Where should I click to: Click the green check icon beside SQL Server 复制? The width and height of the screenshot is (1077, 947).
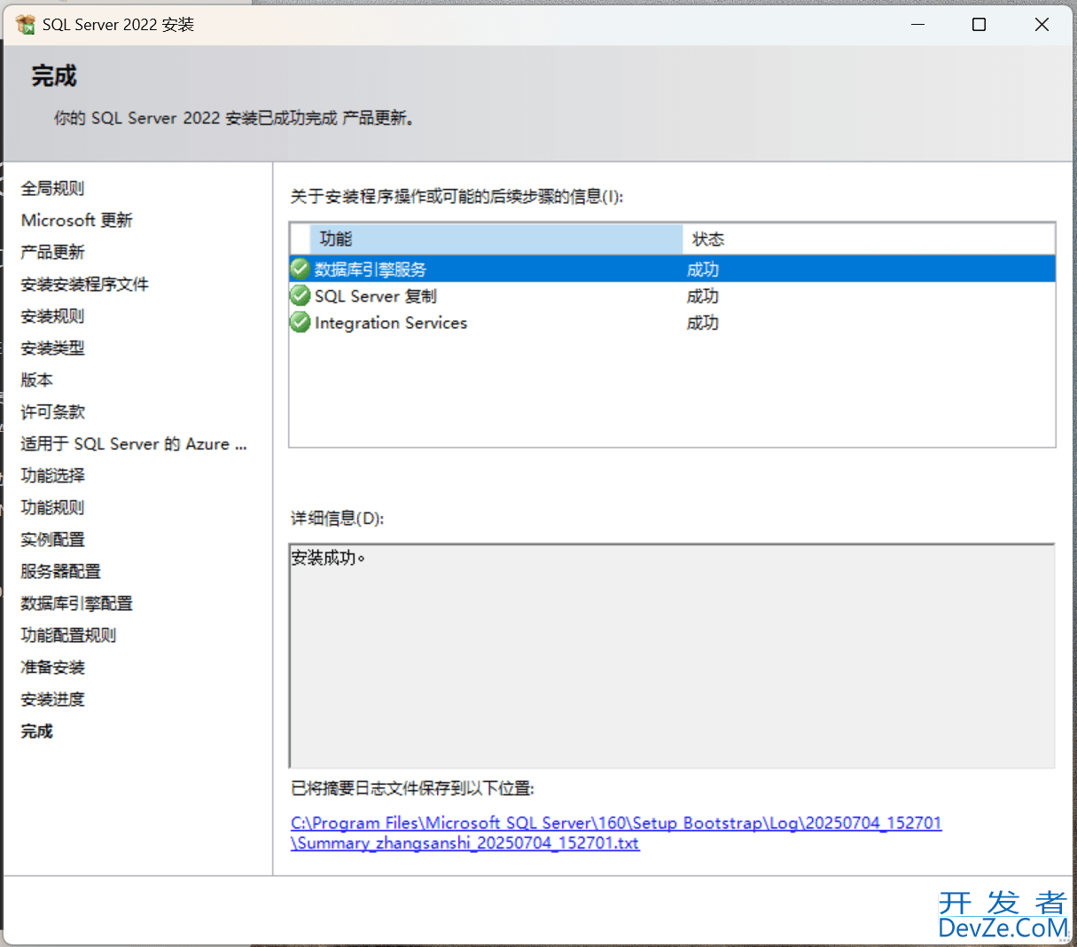(x=300, y=295)
